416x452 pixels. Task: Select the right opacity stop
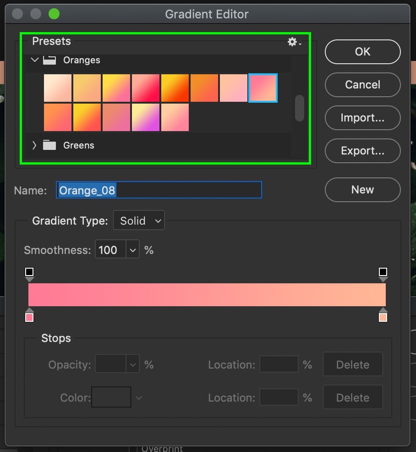(383, 274)
